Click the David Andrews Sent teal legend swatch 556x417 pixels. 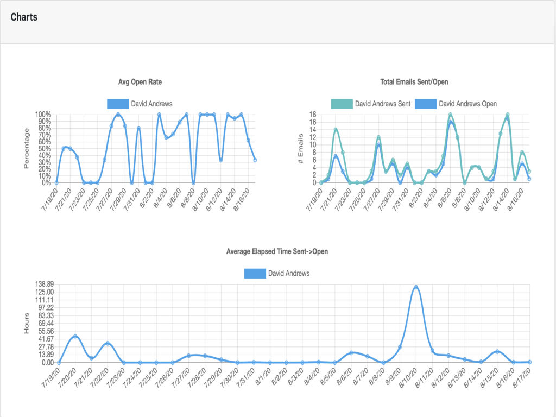coord(341,103)
